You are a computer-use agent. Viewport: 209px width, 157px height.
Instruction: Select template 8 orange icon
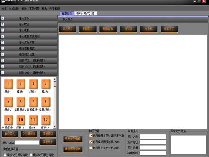pos(46,102)
